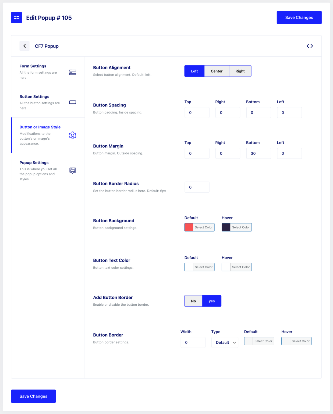Disable button border by choosing No
The width and height of the screenshot is (333, 414).
tap(193, 301)
